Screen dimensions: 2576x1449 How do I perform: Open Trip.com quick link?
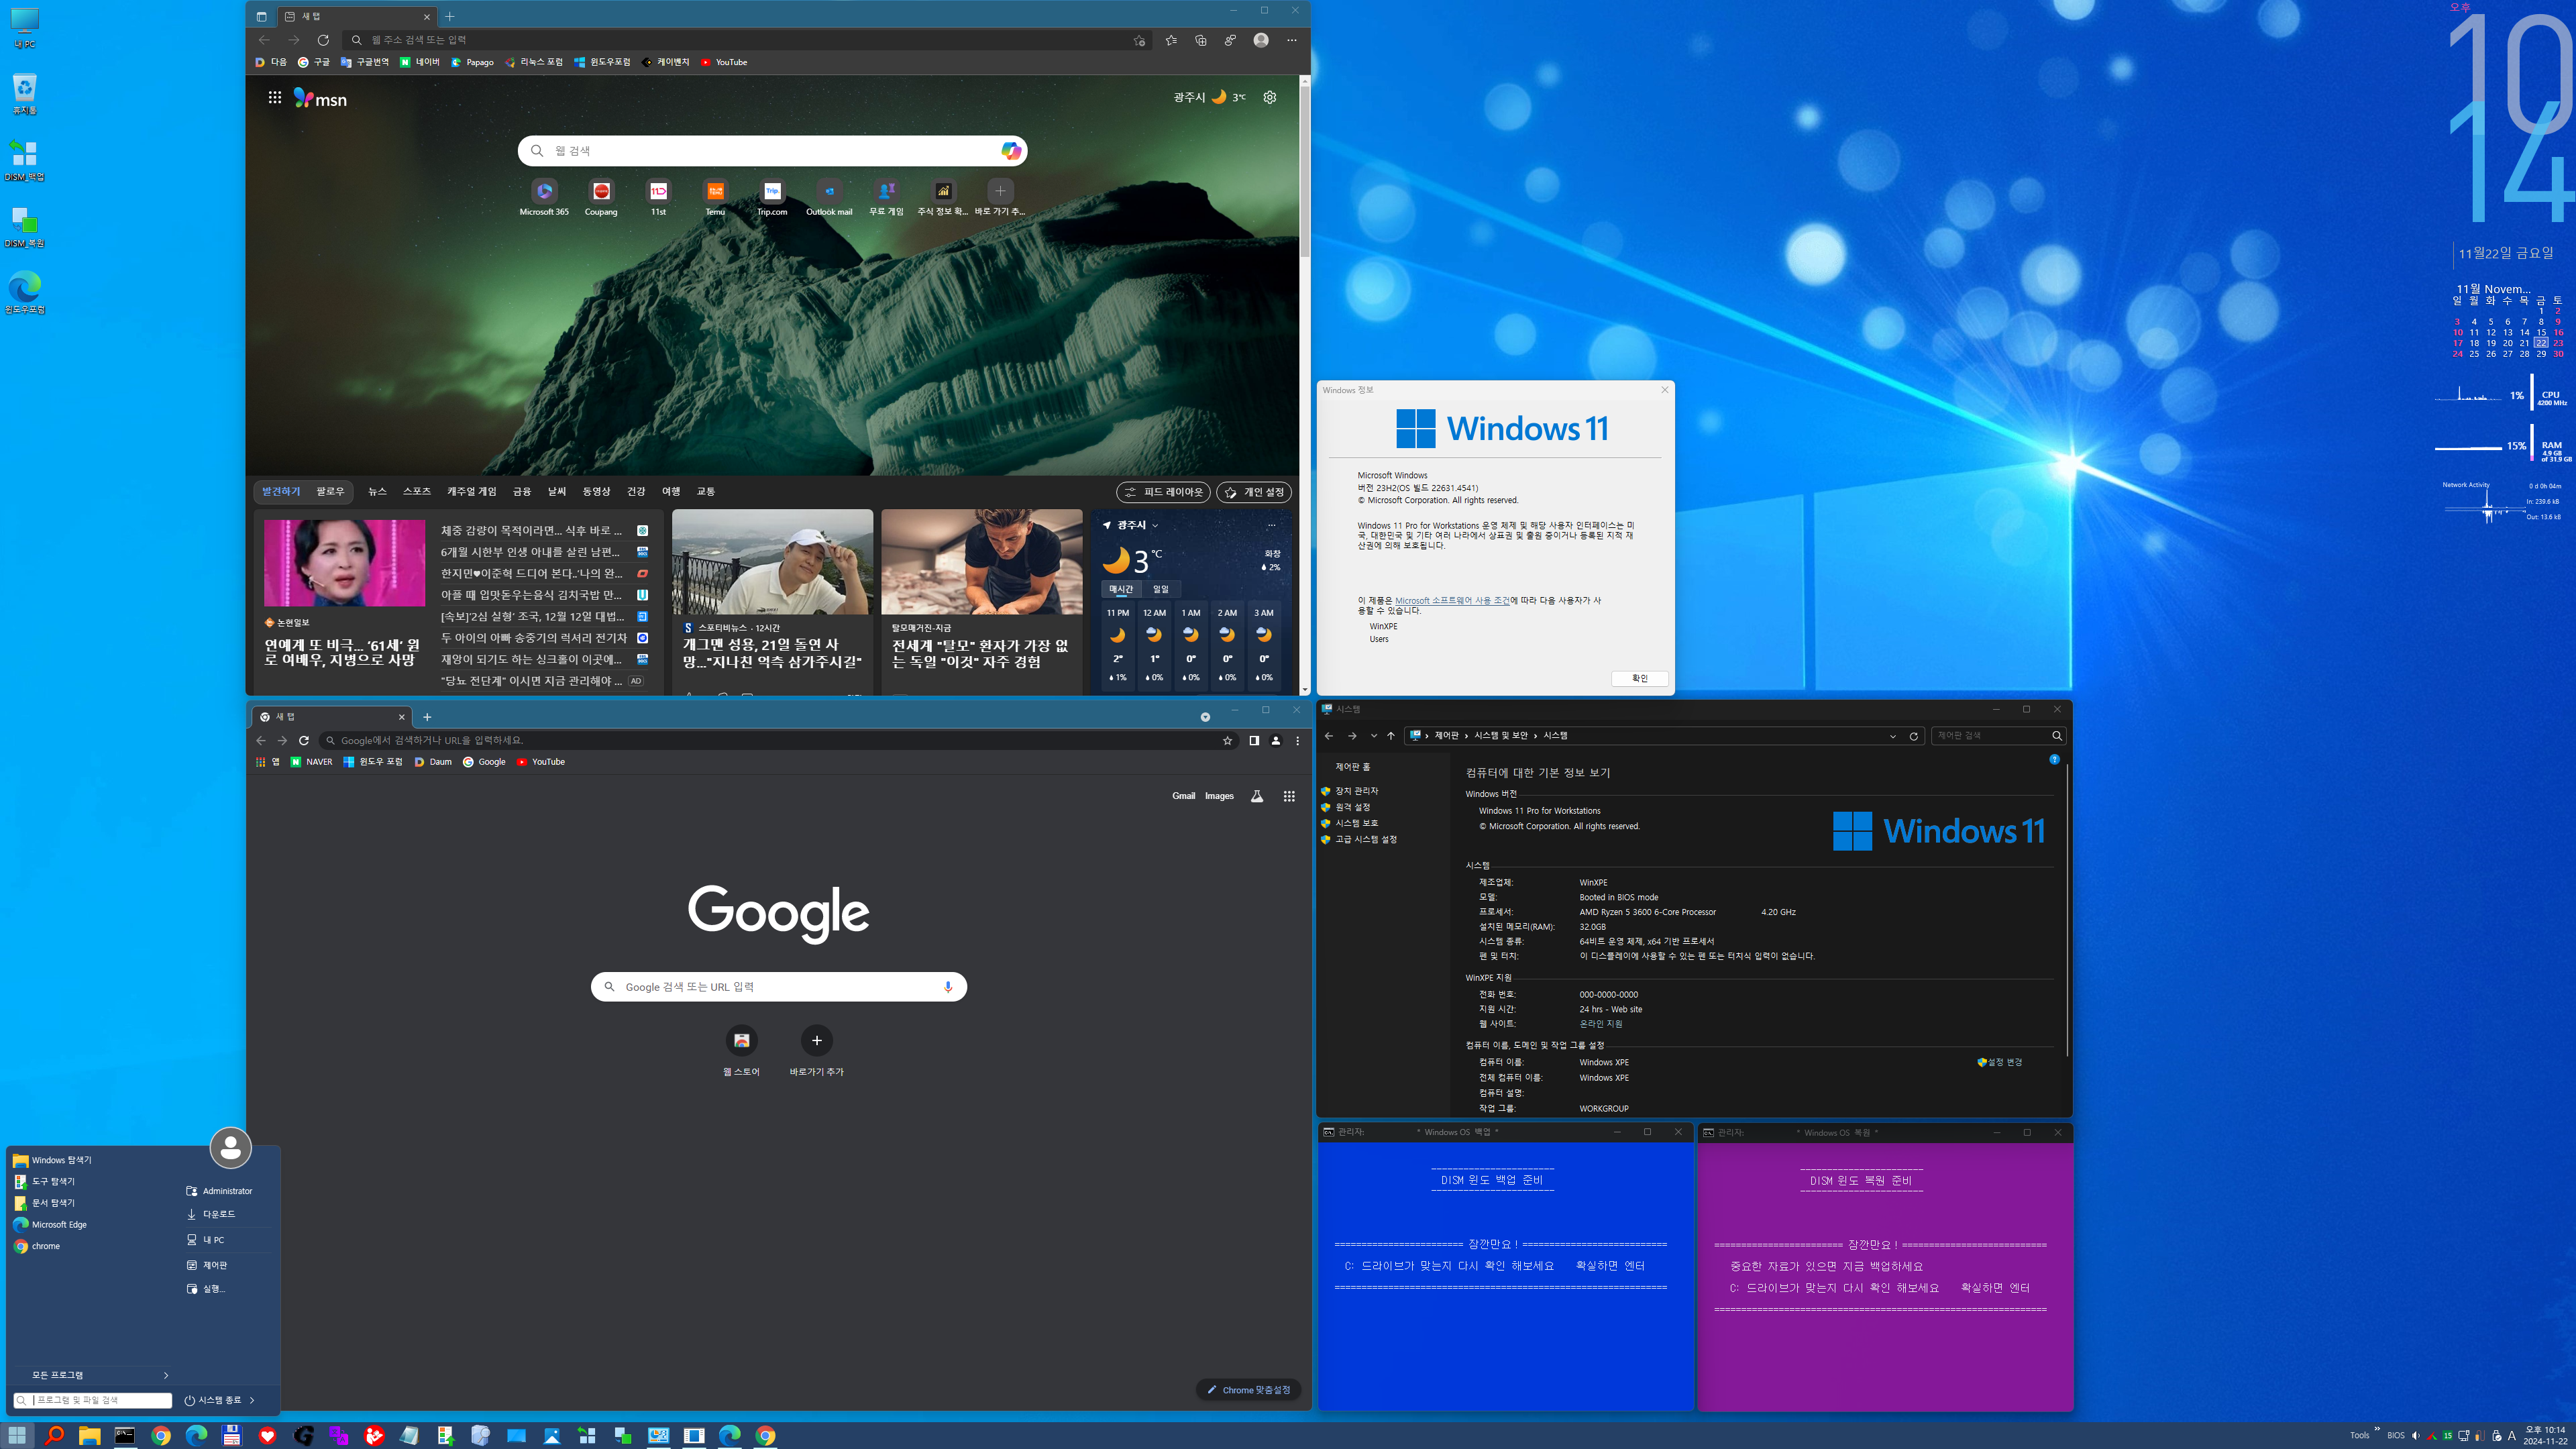pos(772,197)
